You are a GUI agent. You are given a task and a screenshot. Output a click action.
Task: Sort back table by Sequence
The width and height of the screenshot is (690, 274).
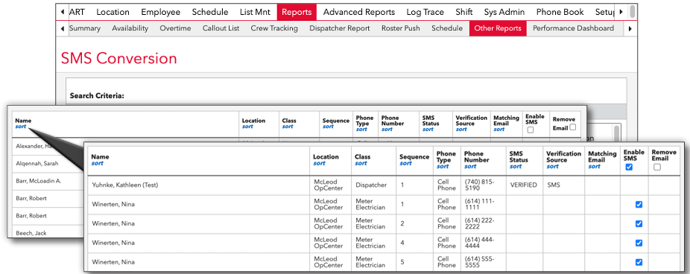point(328,127)
